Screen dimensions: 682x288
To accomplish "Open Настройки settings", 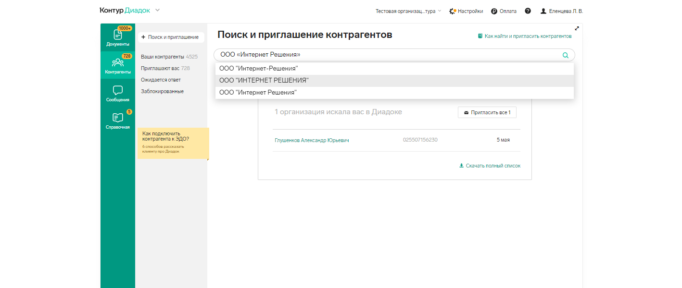I will pos(466,11).
